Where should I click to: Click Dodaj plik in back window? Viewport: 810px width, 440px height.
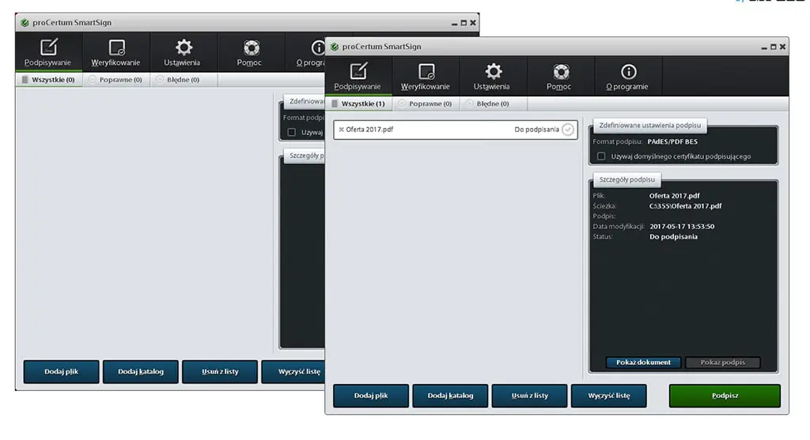62,372
